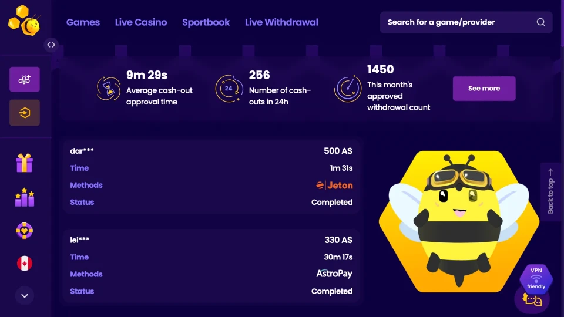The width and height of the screenshot is (564, 317).
Task: Click the VPN friendly hexagon badge
Action: 536,278
